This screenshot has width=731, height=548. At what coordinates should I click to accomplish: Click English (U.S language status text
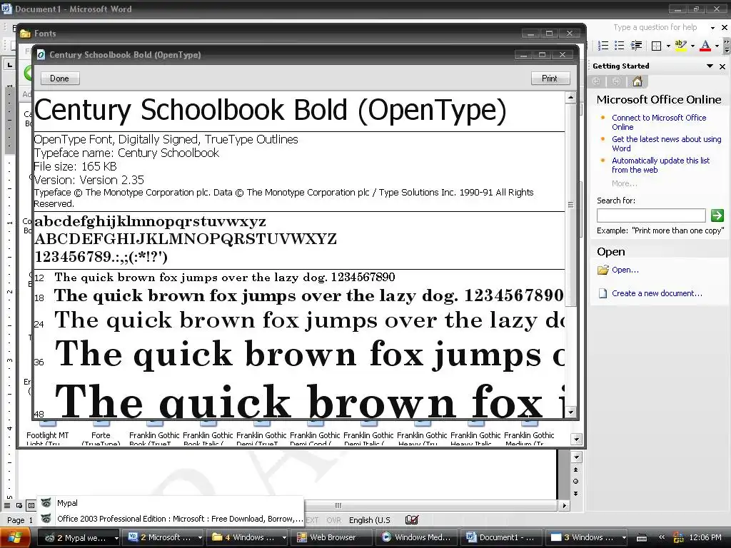[370, 520]
